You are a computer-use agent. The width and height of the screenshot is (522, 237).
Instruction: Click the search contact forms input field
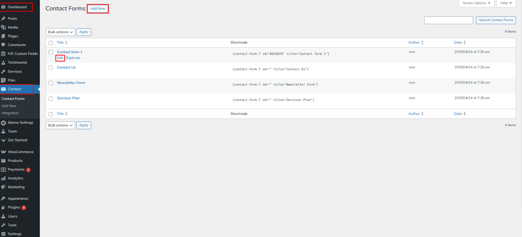(x=448, y=20)
